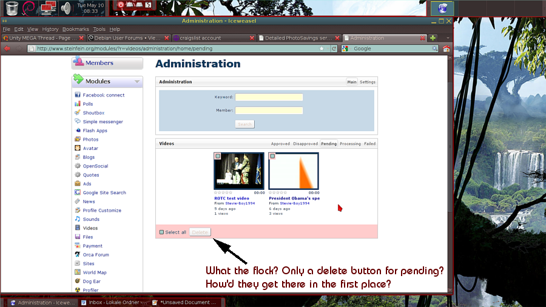The width and height of the screenshot is (546, 307).
Task: Click the Debian swirl menu icon
Action: pyautogui.click(x=29, y=8)
